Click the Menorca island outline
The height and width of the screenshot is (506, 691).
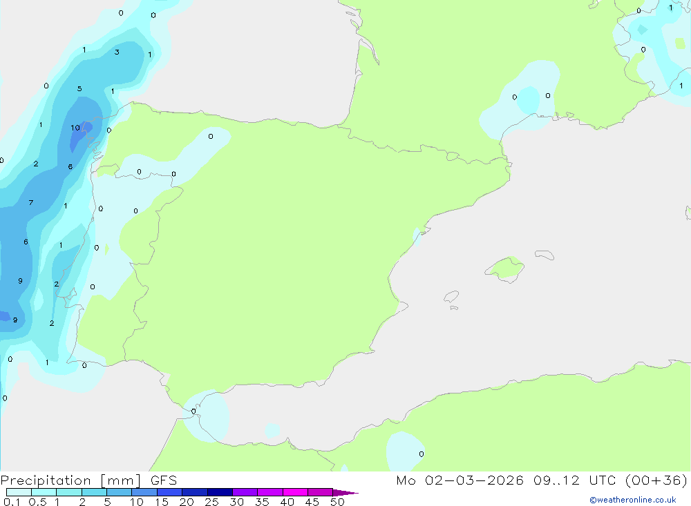click(x=545, y=255)
